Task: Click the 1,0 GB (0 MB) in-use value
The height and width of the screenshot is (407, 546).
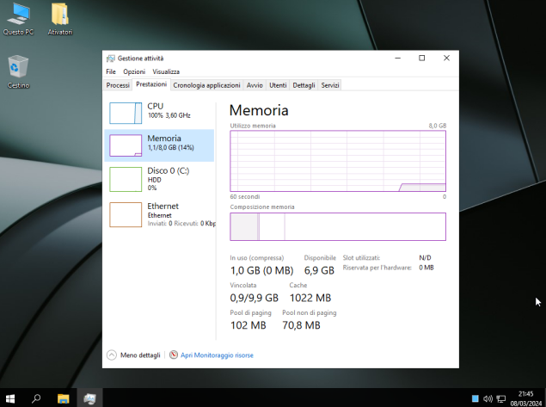Action: (x=262, y=270)
